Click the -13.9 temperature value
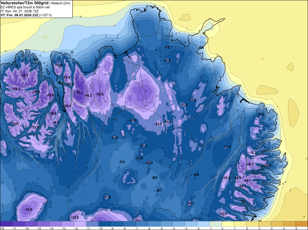 point(14,124)
